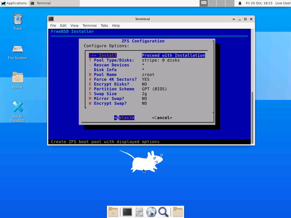The height and width of the screenshot is (218, 291).
Task: Open the Edit menu in Terminal
Action: pos(63,26)
